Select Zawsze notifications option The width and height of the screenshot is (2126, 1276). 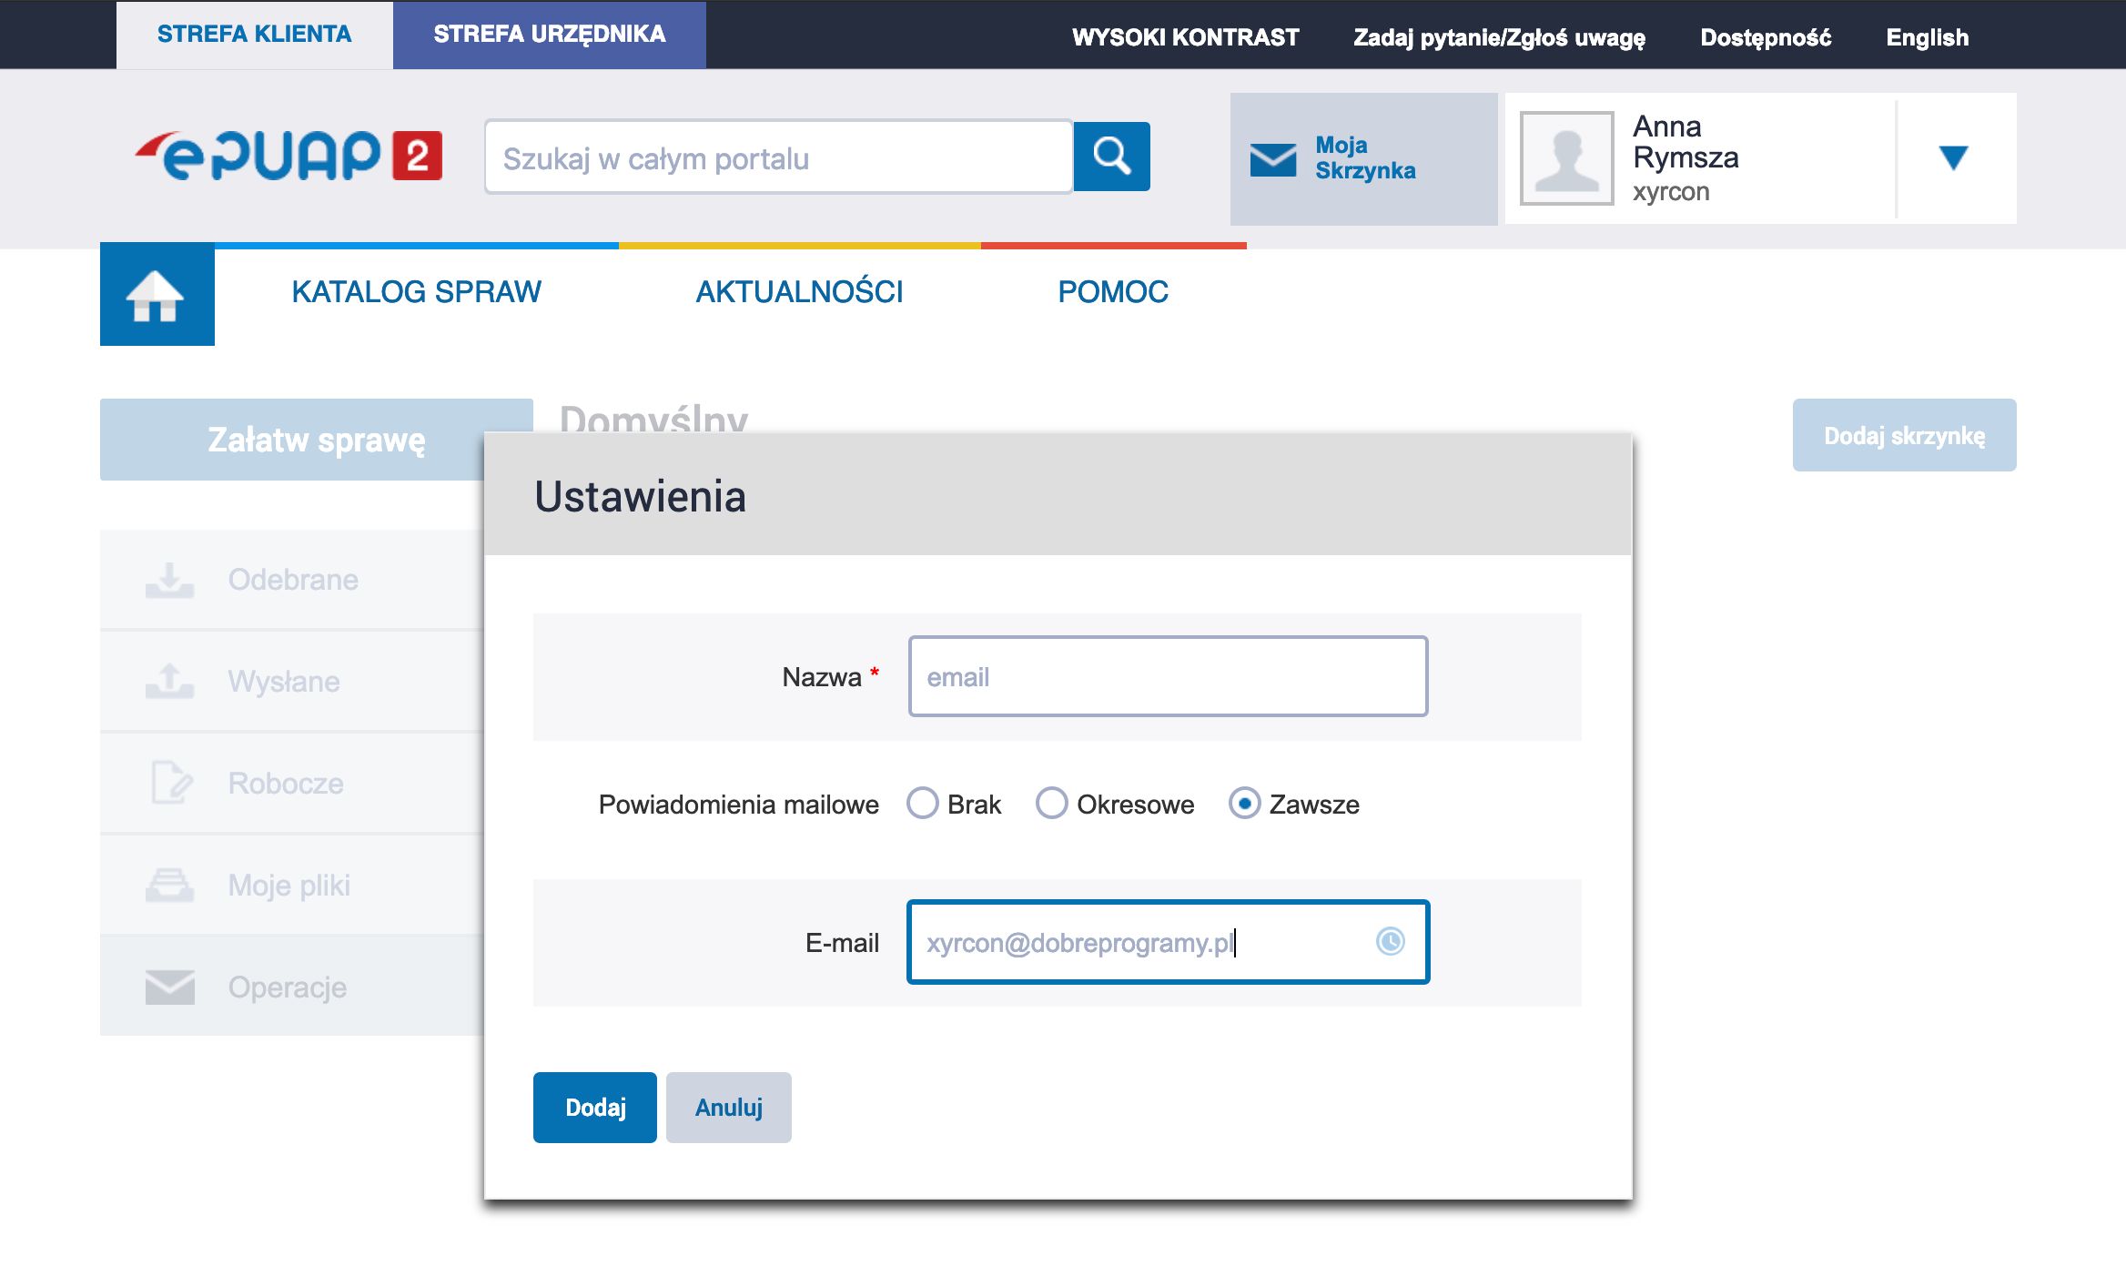click(x=1245, y=804)
